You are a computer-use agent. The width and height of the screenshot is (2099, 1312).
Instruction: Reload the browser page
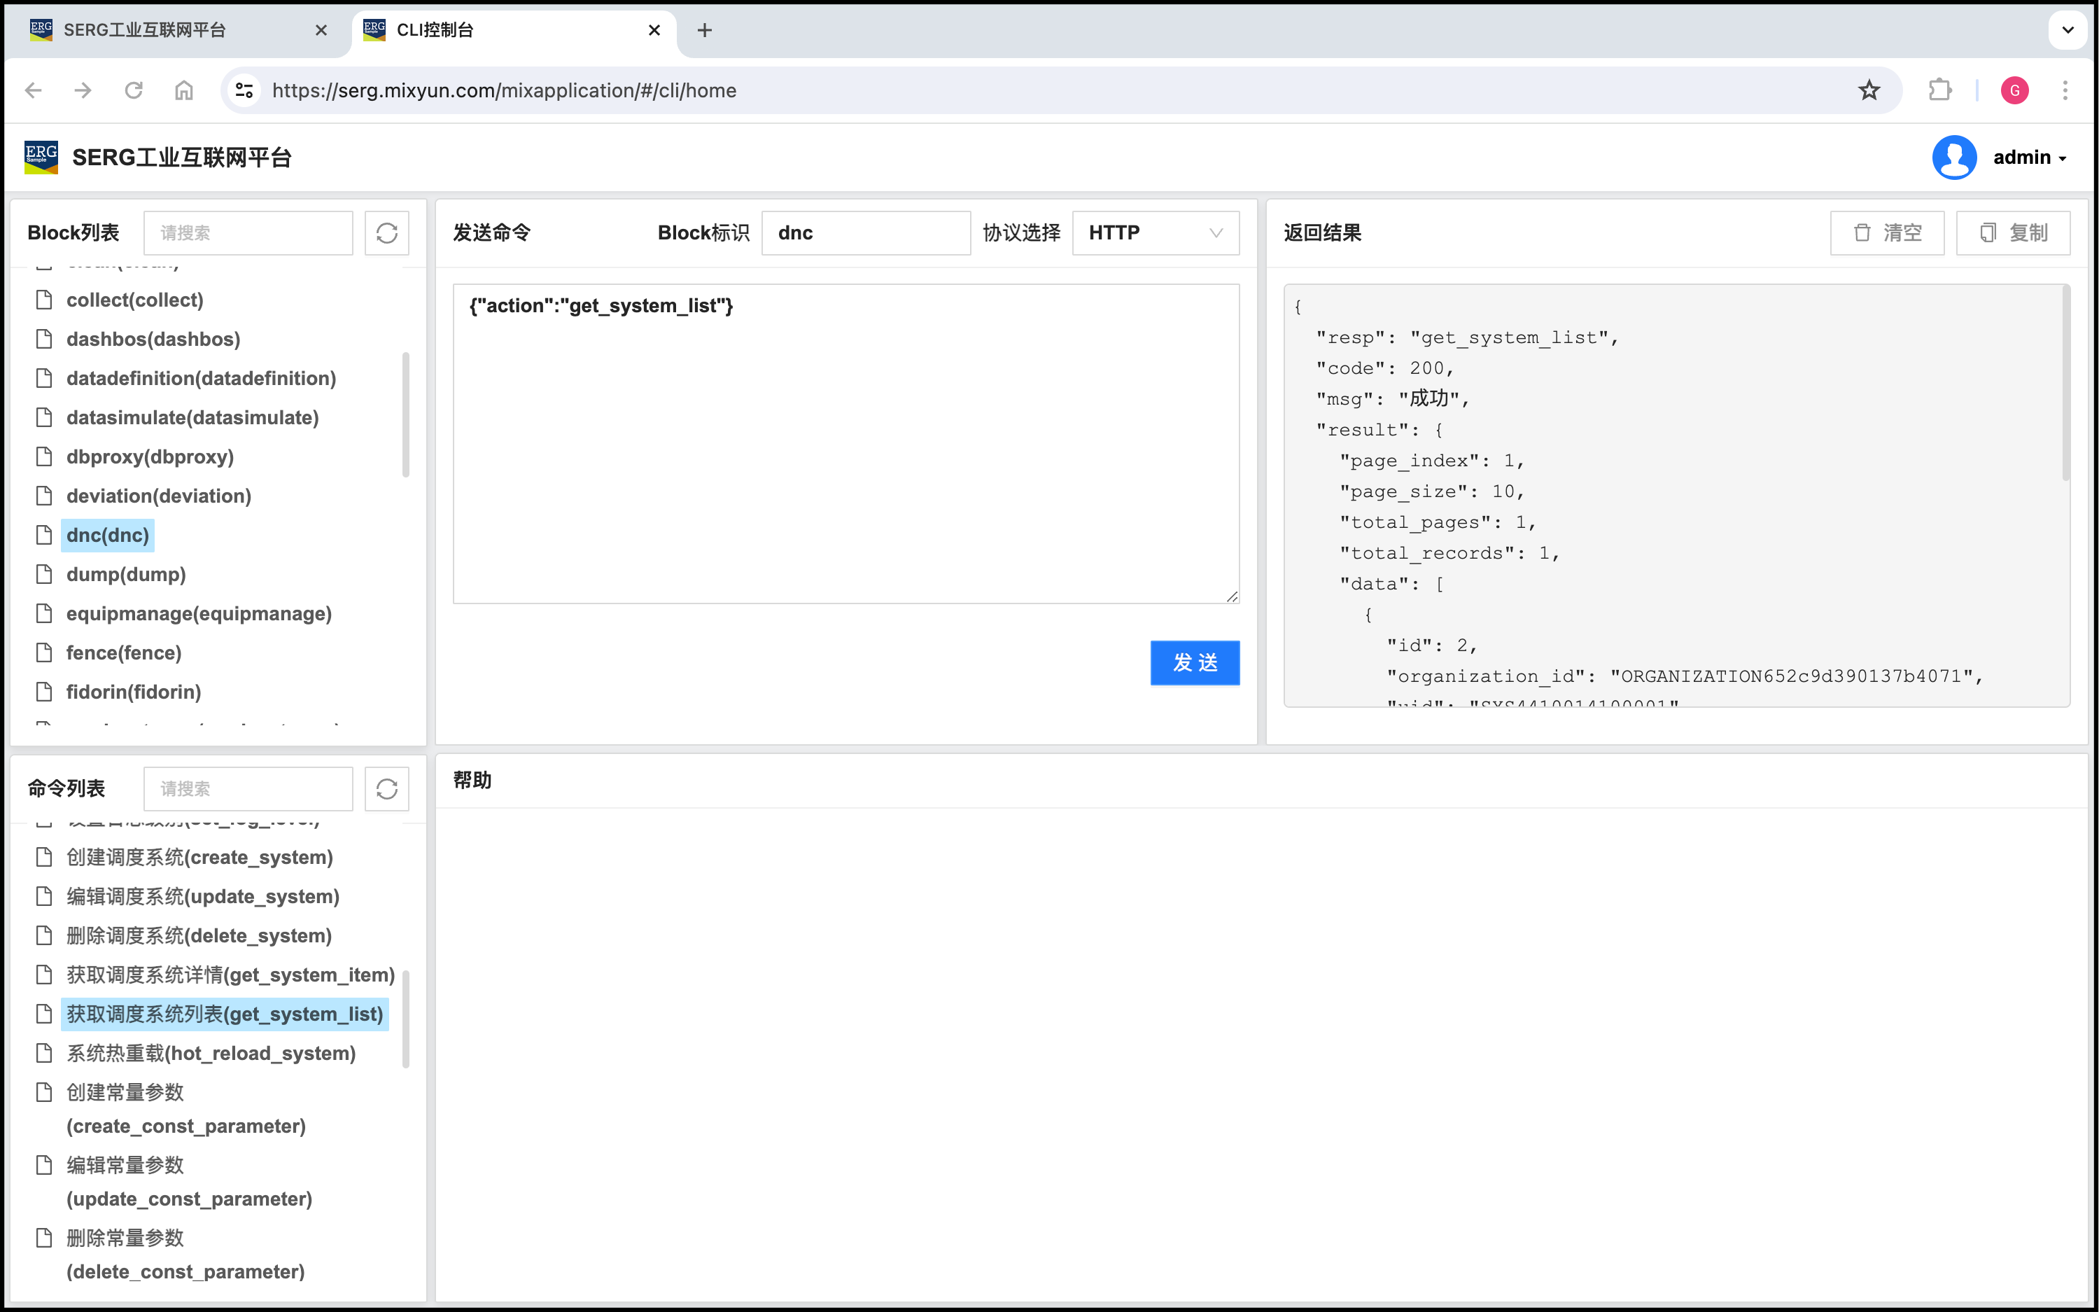tap(134, 90)
